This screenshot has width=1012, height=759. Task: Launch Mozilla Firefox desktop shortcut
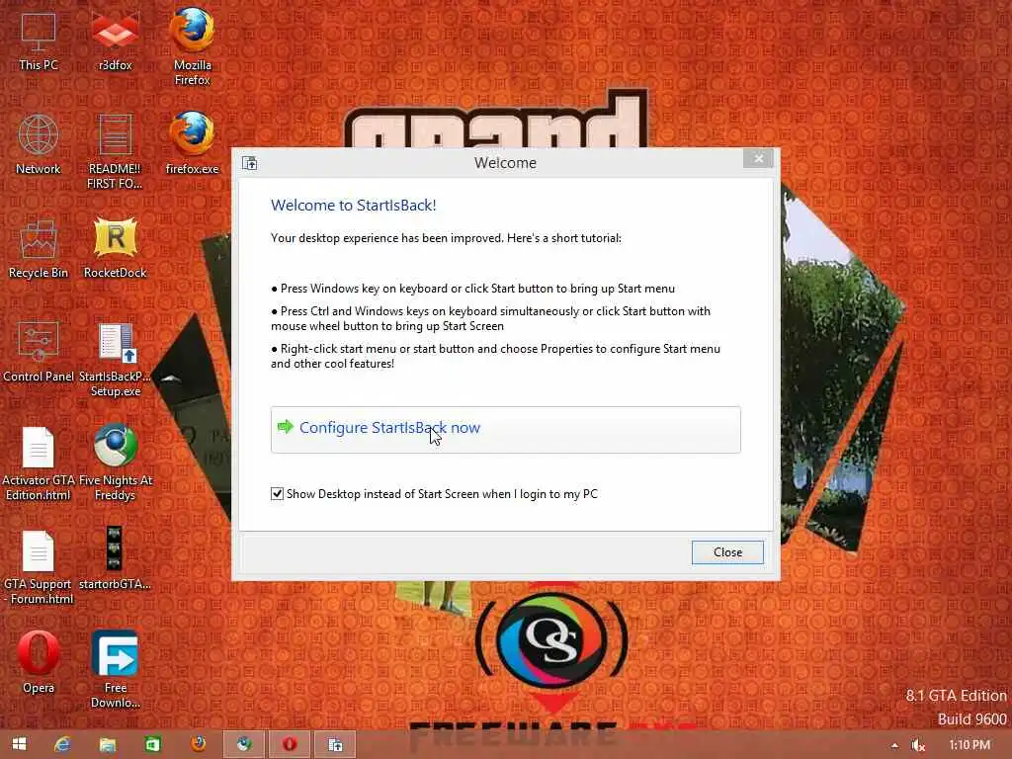click(193, 46)
